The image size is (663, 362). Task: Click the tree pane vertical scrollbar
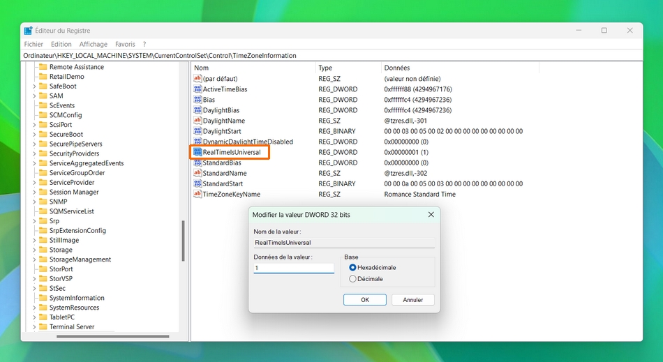[184, 241]
